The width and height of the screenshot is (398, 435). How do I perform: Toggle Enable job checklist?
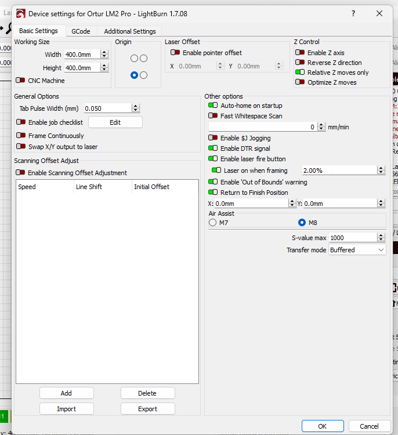(x=21, y=122)
